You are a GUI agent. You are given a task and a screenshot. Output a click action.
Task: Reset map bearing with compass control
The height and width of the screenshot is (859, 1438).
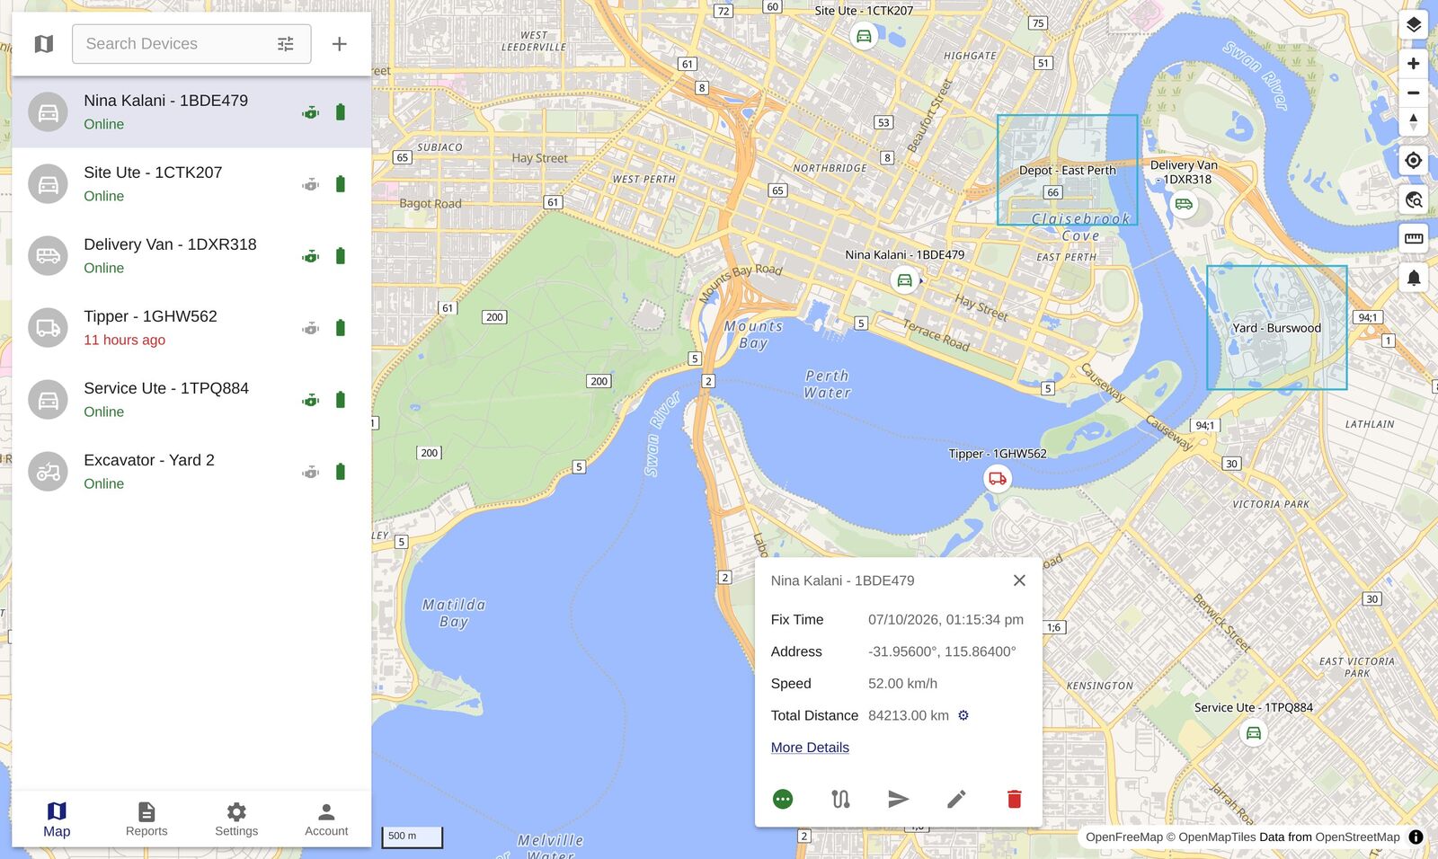[1414, 121]
